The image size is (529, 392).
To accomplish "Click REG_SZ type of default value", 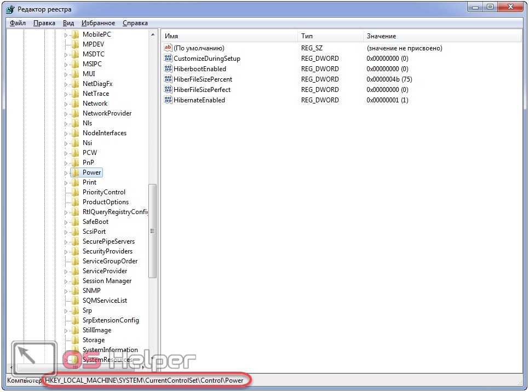I will pyautogui.click(x=312, y=48).
